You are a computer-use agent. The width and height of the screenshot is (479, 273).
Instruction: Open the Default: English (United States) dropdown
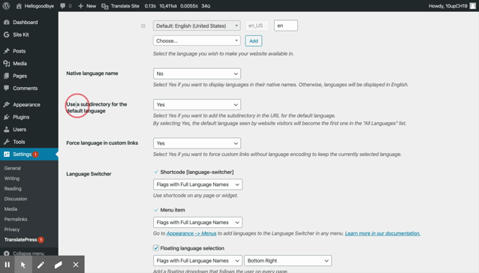[x=197, y=25]
